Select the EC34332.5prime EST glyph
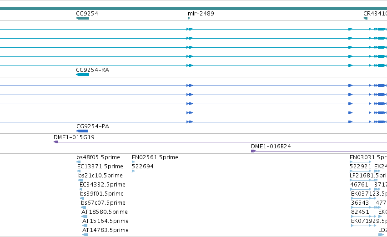The image size is (387, 237). 80,189
